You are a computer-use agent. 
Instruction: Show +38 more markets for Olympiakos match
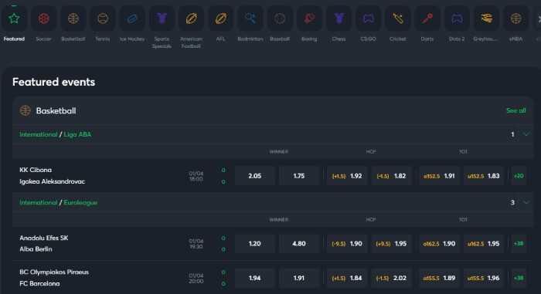pyautogui.click(x=519, y=278)
